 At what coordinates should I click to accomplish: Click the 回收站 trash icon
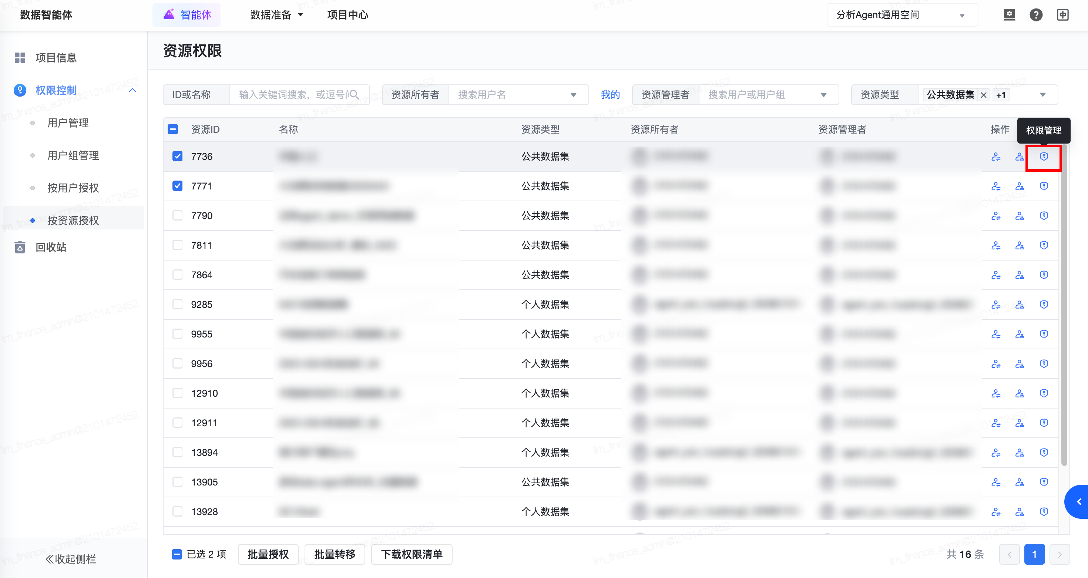[x=20, y=247]
